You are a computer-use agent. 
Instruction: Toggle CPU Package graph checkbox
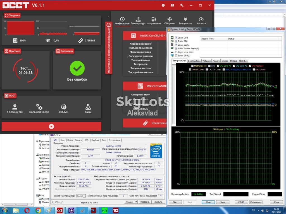tap(250, 66)
